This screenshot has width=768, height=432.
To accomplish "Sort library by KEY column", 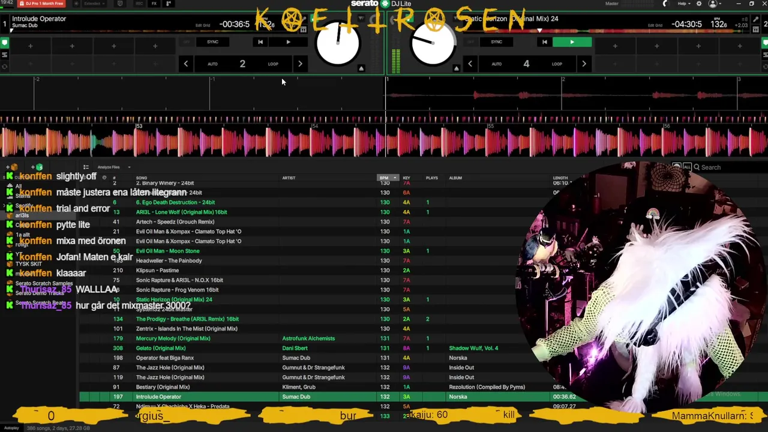I will coord(406,178).
